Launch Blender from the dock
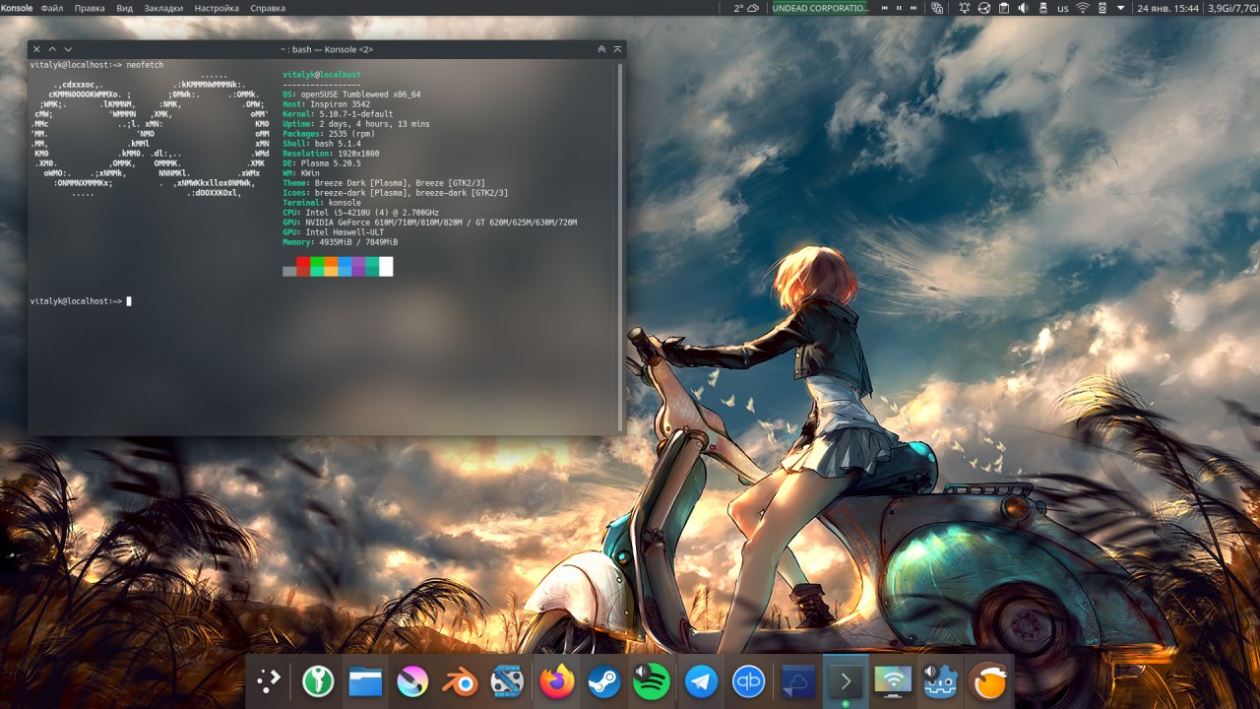This screenshot has width=1260, height=709. tap(459, 681)
